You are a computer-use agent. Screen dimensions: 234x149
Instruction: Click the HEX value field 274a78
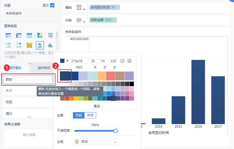[x=79, y=61]
